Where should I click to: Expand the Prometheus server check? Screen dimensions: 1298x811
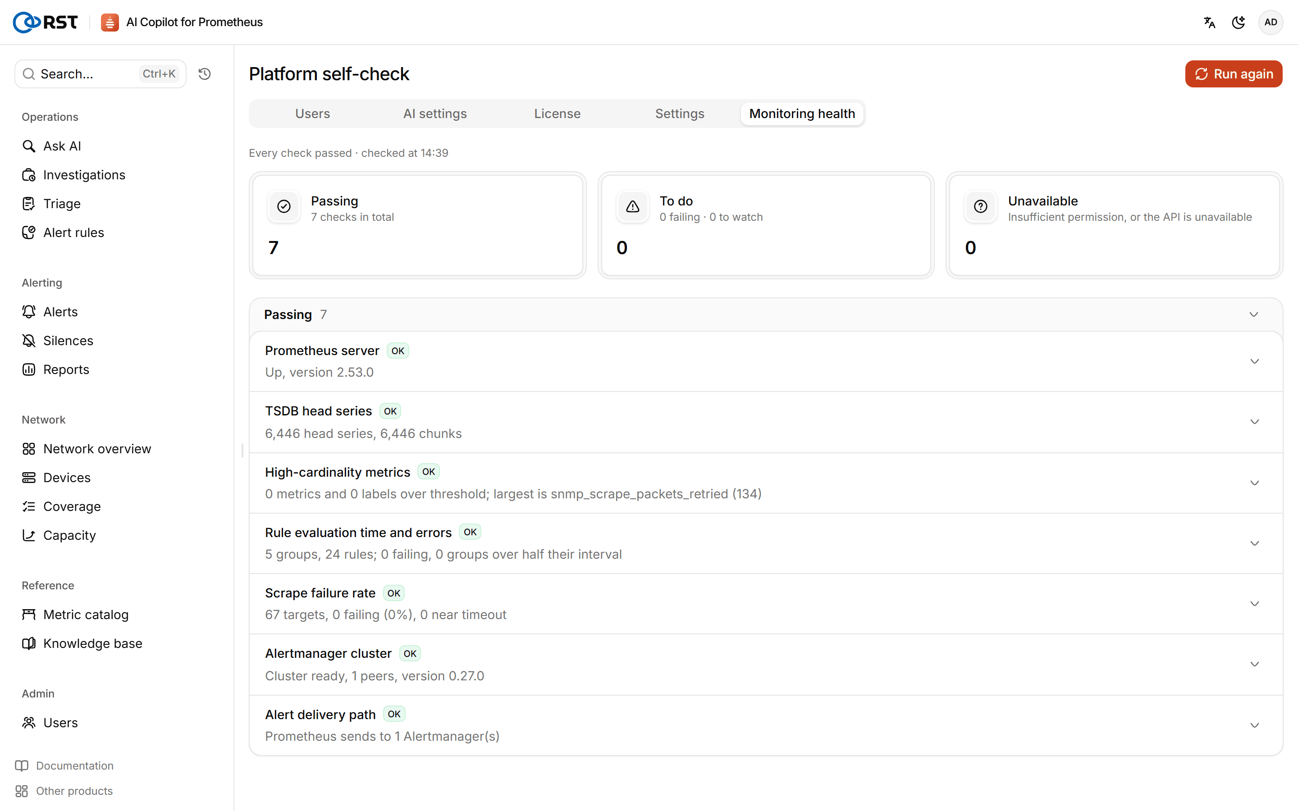point(766,361)
